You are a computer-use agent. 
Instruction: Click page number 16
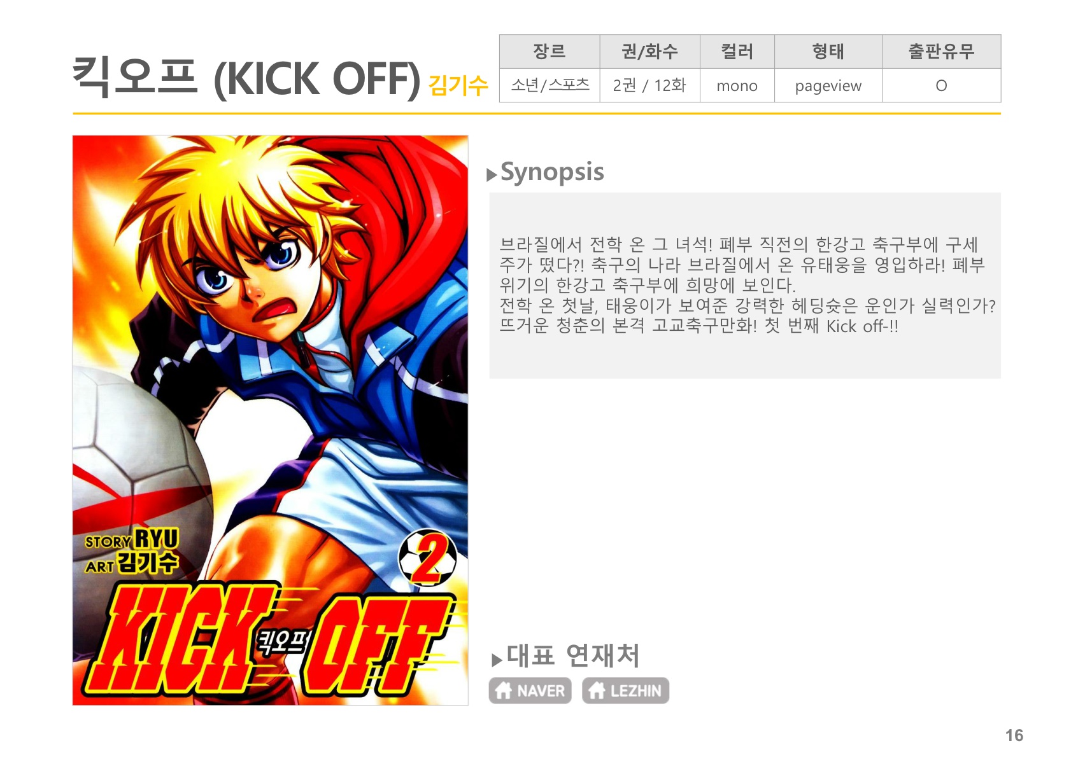[x=1014, y=735]
